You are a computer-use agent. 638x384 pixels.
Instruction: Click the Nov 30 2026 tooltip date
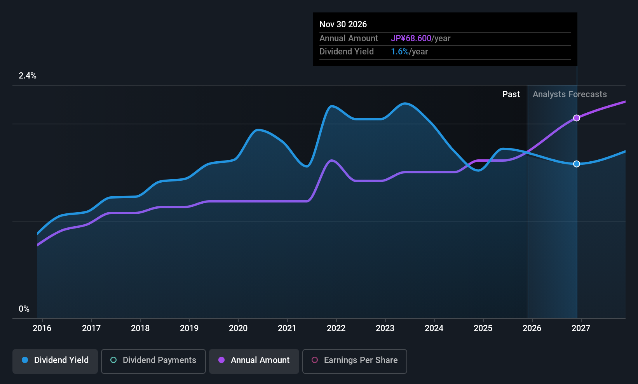(x=343, y=24)
